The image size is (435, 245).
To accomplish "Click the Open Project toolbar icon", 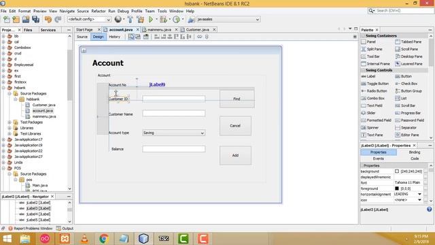I will pos(26,19).
